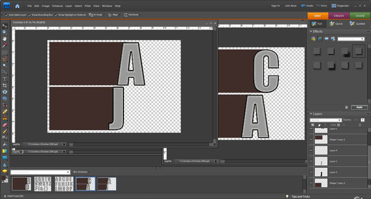This screenshot has height=199, width=371.
Task: Click the Home icon in title bar
Action: pos(17,6)
